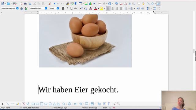Expand the Open button dropdown arrow
This screenshot has width=196, height=110.
(11, 4)
